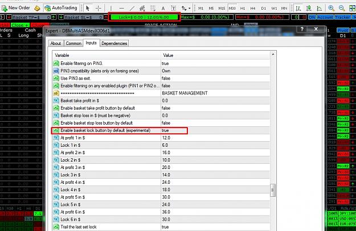Select the 'Basket take profit in $' row
The image size is (356, 231).
[161, 101]
